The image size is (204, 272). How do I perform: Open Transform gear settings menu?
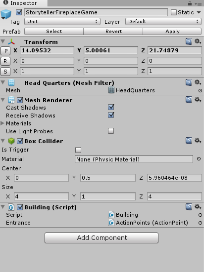coord(198,41)
